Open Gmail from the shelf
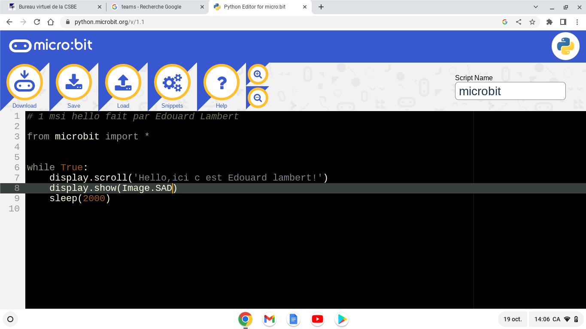The image size is (586, 329). click(269, 319)
